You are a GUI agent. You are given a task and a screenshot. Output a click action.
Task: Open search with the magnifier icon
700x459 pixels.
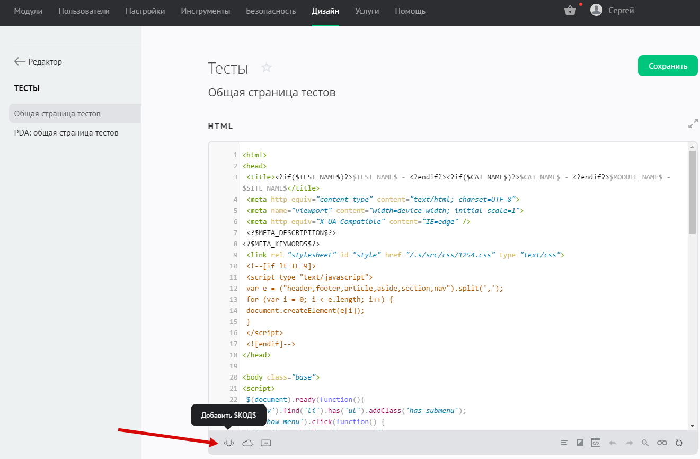(x=645, y=443)
